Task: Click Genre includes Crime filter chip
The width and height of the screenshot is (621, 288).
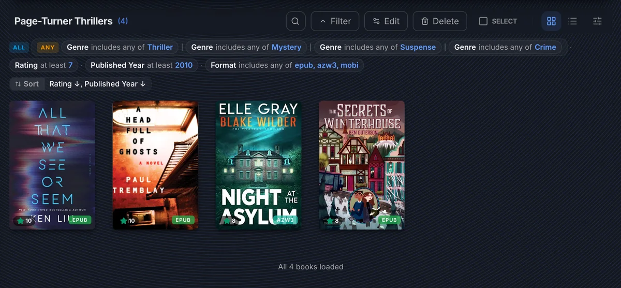Action: tap(505, 47)
